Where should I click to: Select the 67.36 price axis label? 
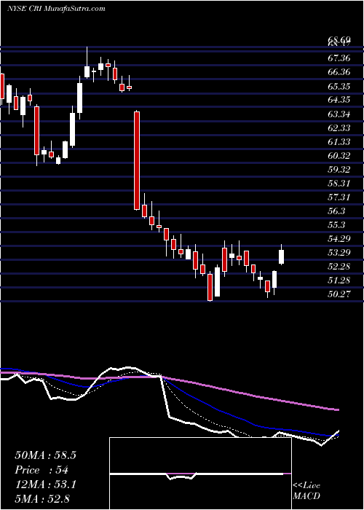click(339, 58)
